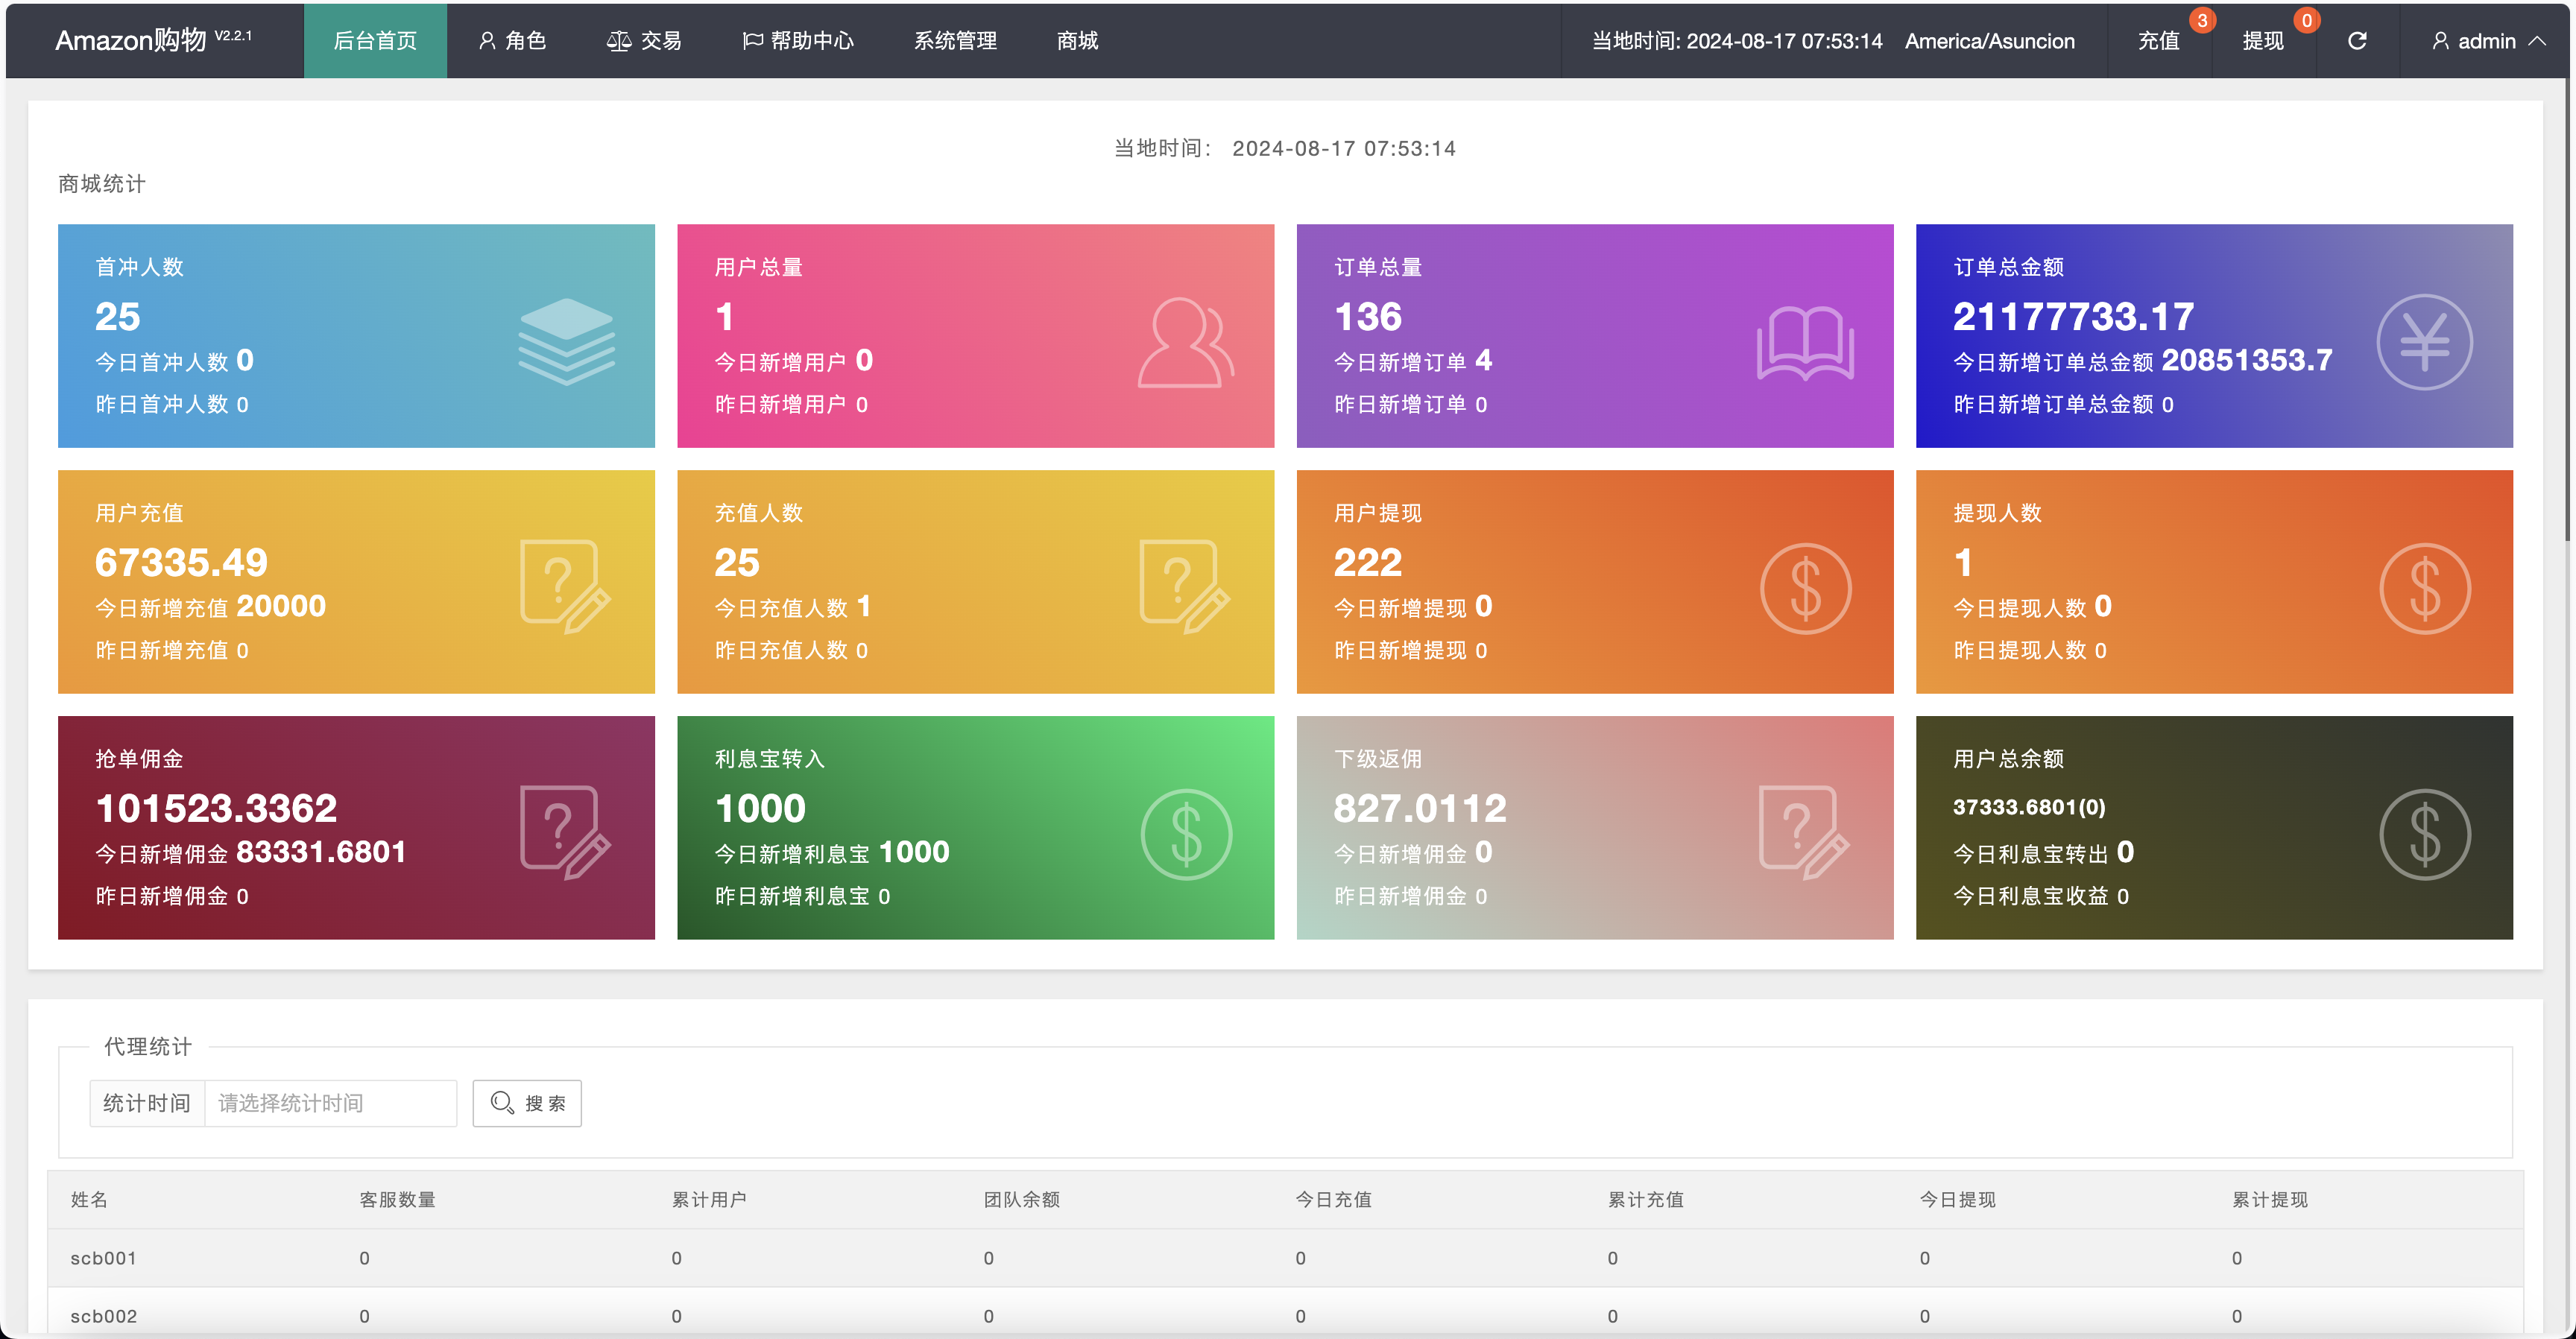Open the 角色 menu
Viewport: 2576px width, 1339px height.
point(512,41)
